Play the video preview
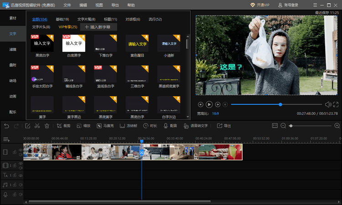 pyautogui.click(x=209, y=105)
